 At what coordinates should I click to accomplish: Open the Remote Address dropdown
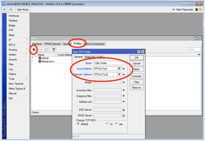[119, 74]
